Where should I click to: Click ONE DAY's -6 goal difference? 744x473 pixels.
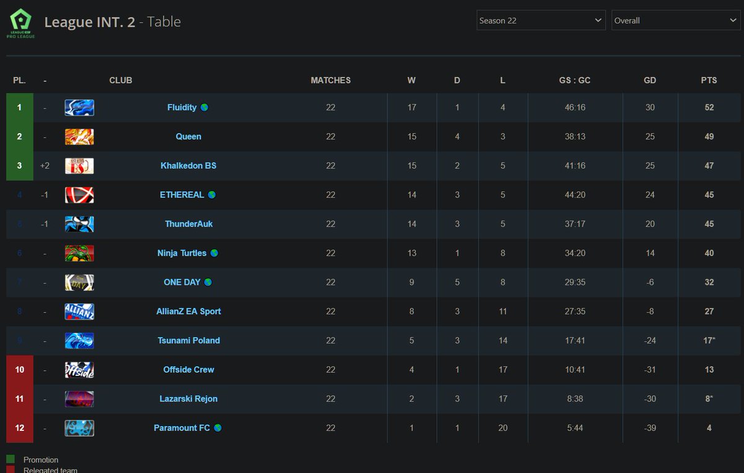[650, 282]
